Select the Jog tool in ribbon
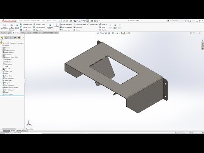 (39, 24)
